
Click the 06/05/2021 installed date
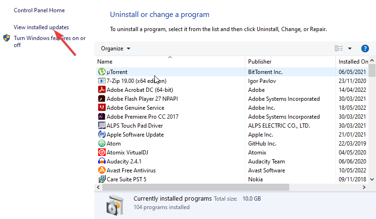352,72
